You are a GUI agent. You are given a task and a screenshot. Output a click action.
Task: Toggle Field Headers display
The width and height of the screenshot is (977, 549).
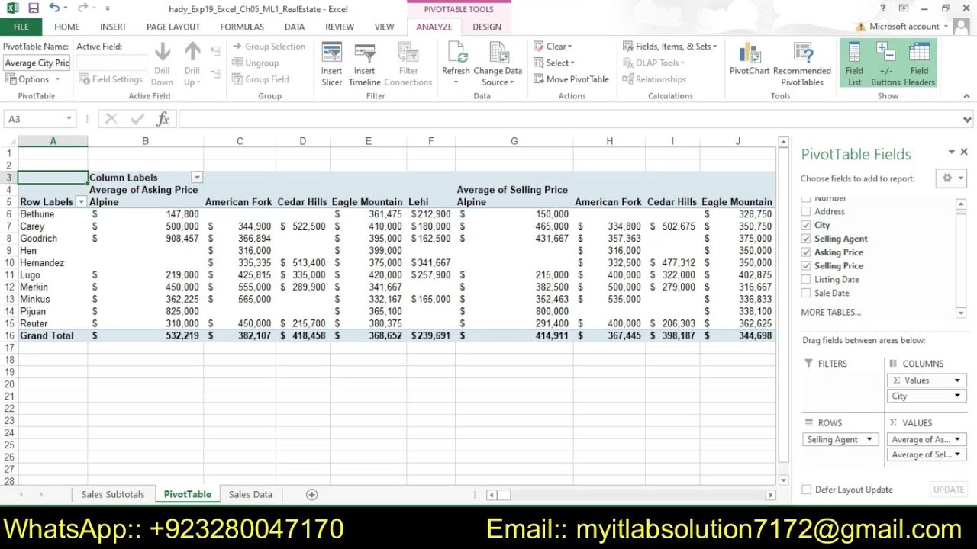pyautogui.click(x=919, y=65)
